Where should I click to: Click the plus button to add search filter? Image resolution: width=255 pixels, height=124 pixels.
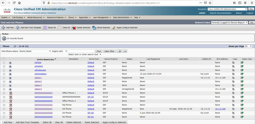pyautogui.click(x=119, y=51)
